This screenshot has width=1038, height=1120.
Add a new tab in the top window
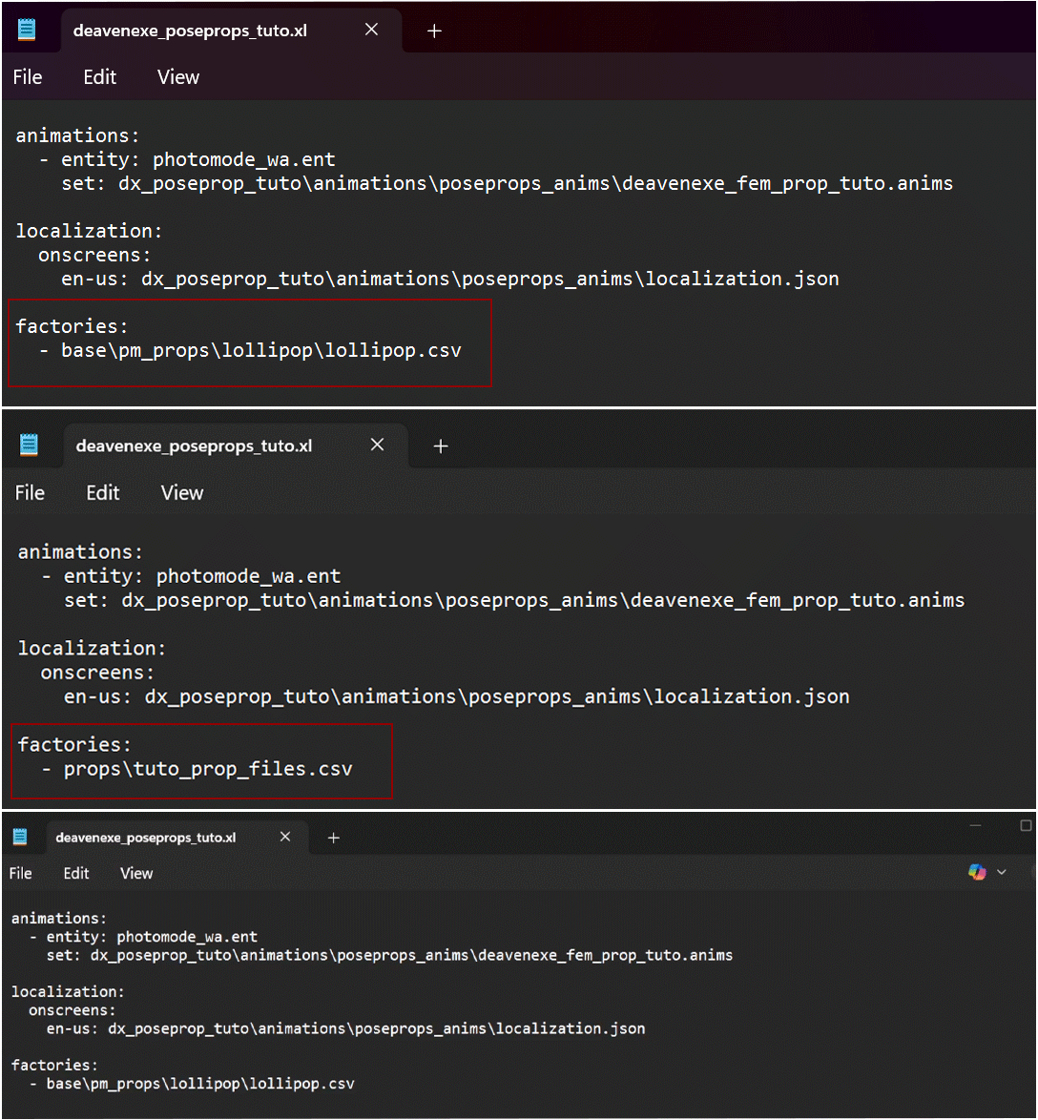point(434,31)
